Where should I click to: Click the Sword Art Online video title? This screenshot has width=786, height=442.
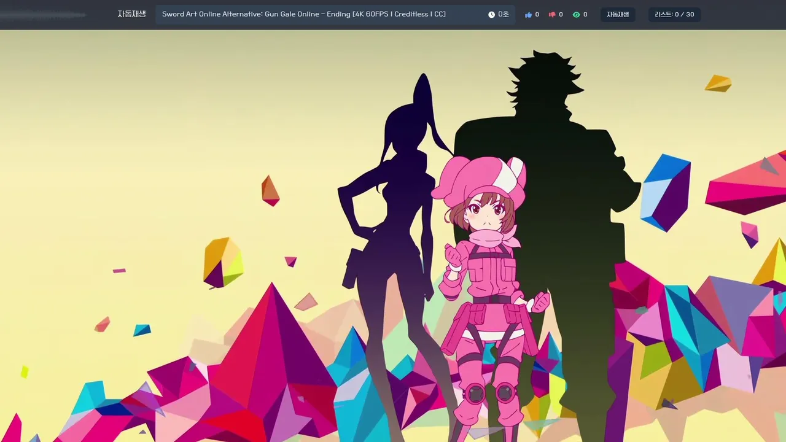304,14
